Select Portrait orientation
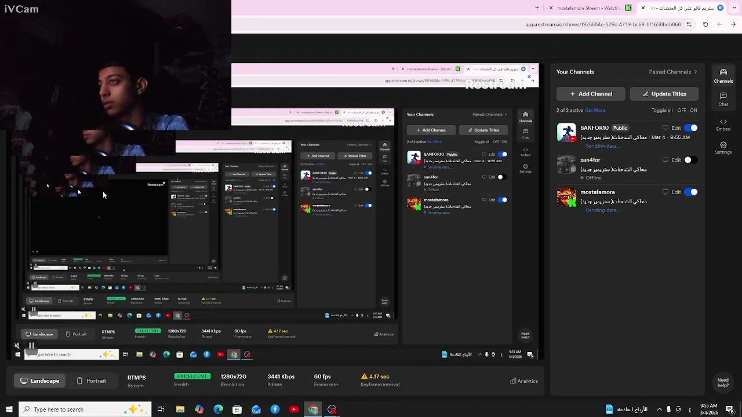Image resolution: width=742 pixels, height=417 pixels. [92, 381]
